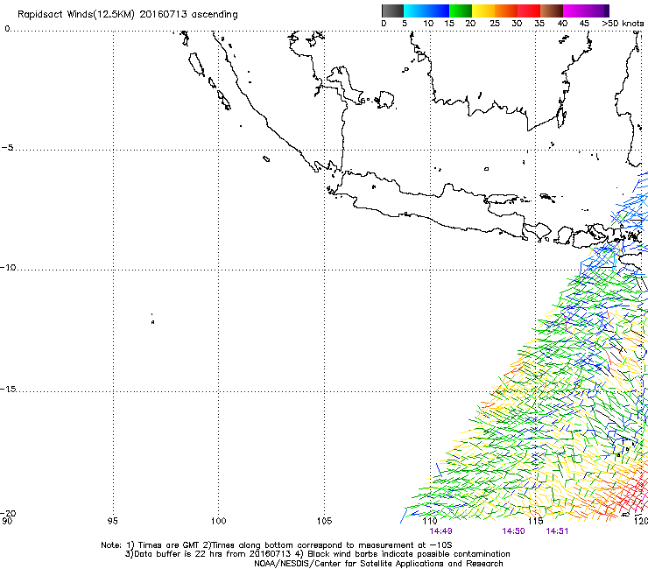Click the green 15-20 knots color segment
The image size is (648, 569).
(x=461, y=11)
